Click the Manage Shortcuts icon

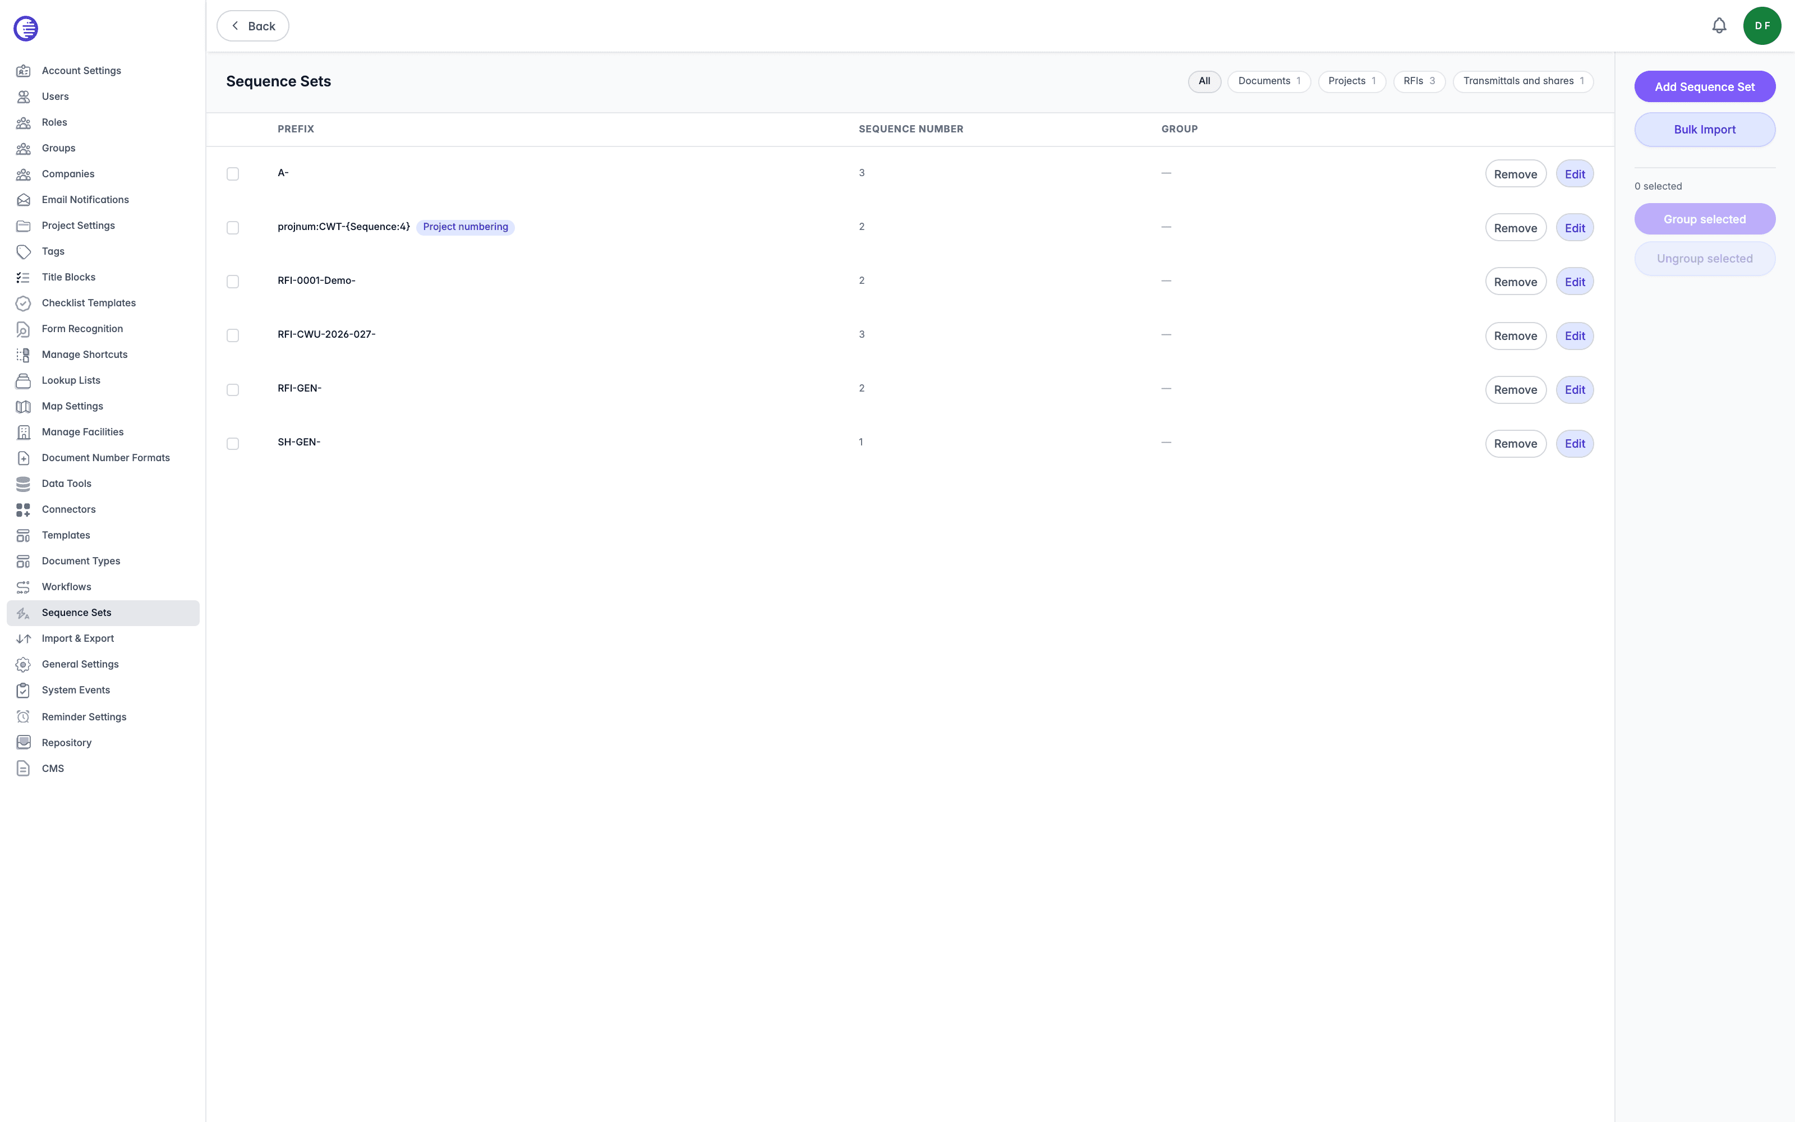coord(24,355)
